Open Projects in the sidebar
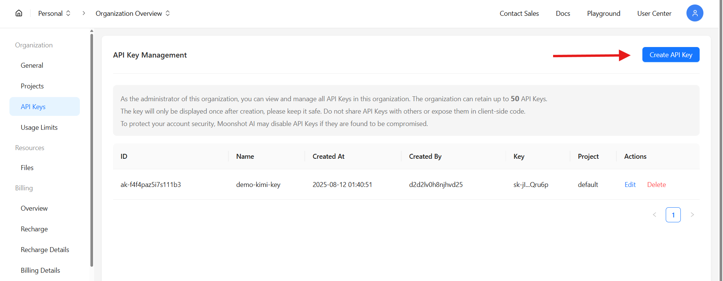Screen dimensions: 723x281 [32, 86]
